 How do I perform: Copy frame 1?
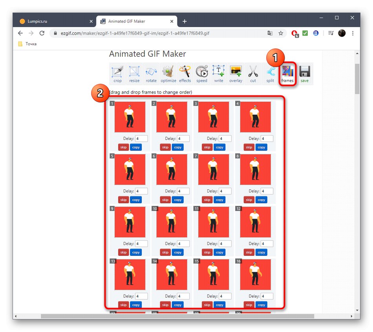pos(136,147)
